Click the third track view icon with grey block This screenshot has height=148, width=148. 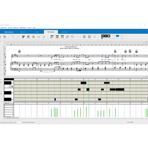click(x=62, y=37)
